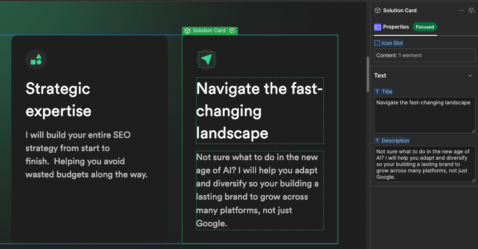Click the cube icon on canvas Solution Card tag
This screenshot has width=478, height=249.
(187, 31)
